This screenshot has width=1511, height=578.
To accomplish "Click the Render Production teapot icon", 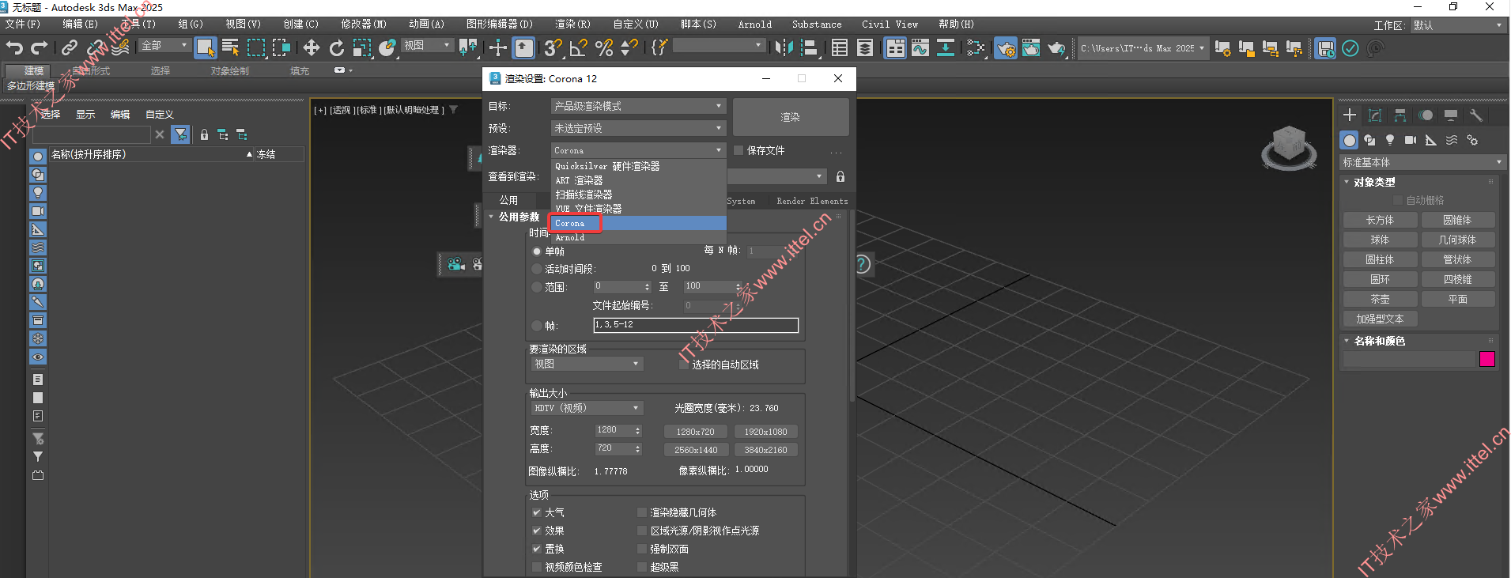I will [x=1056, y=48].
